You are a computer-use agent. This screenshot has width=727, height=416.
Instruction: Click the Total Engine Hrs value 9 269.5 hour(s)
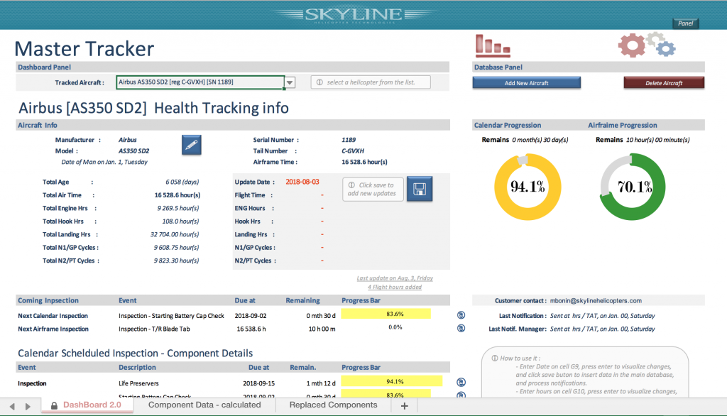(x=178, y=208)
